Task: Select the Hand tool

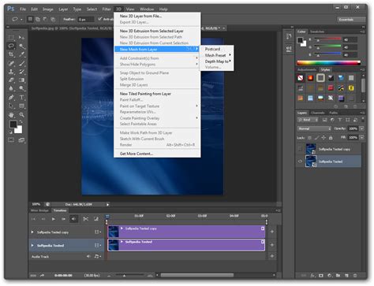Action: [x=11, y=115]
